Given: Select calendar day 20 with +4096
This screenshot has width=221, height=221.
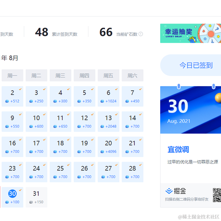Looking at the screenshot, I should tap(109, 147).
